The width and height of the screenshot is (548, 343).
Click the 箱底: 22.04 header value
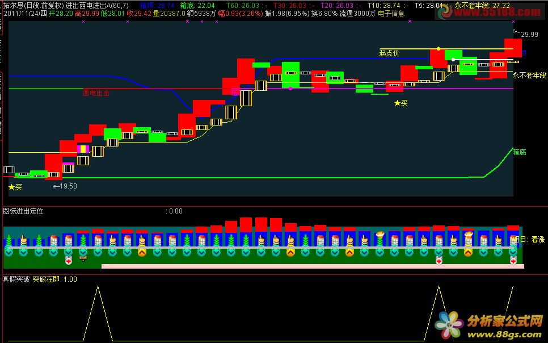click(x=197, y=6)
